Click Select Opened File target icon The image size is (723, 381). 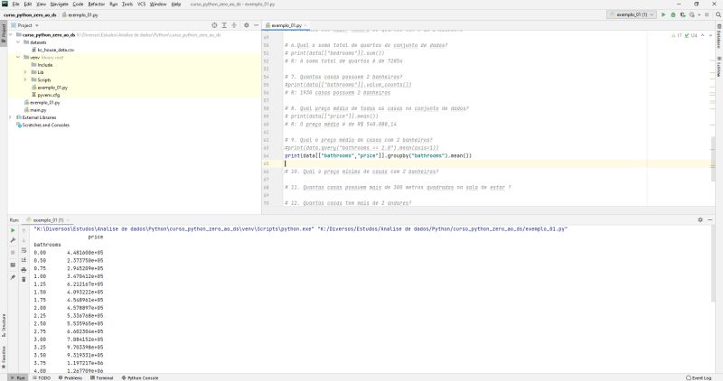214,25
